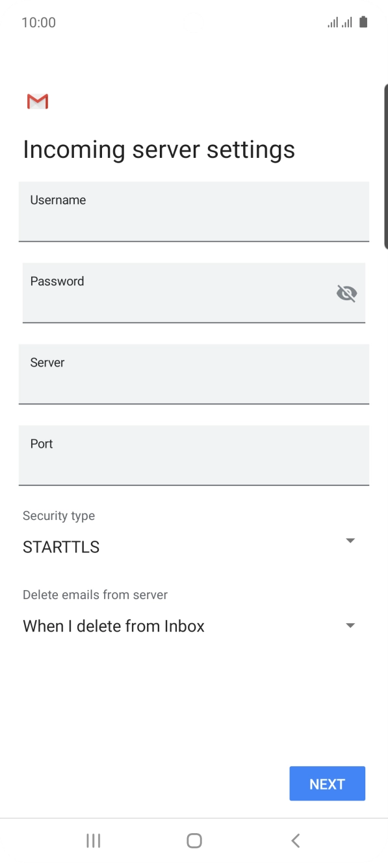Tap the Wi-Fi signal icon
This screenshot has width=388, height=863.
(x=333, y=23)
